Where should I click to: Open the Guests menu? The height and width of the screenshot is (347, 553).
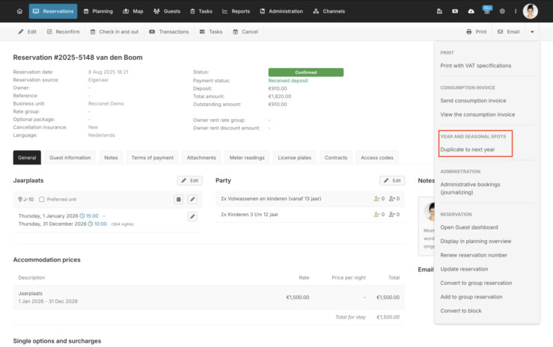167,11
